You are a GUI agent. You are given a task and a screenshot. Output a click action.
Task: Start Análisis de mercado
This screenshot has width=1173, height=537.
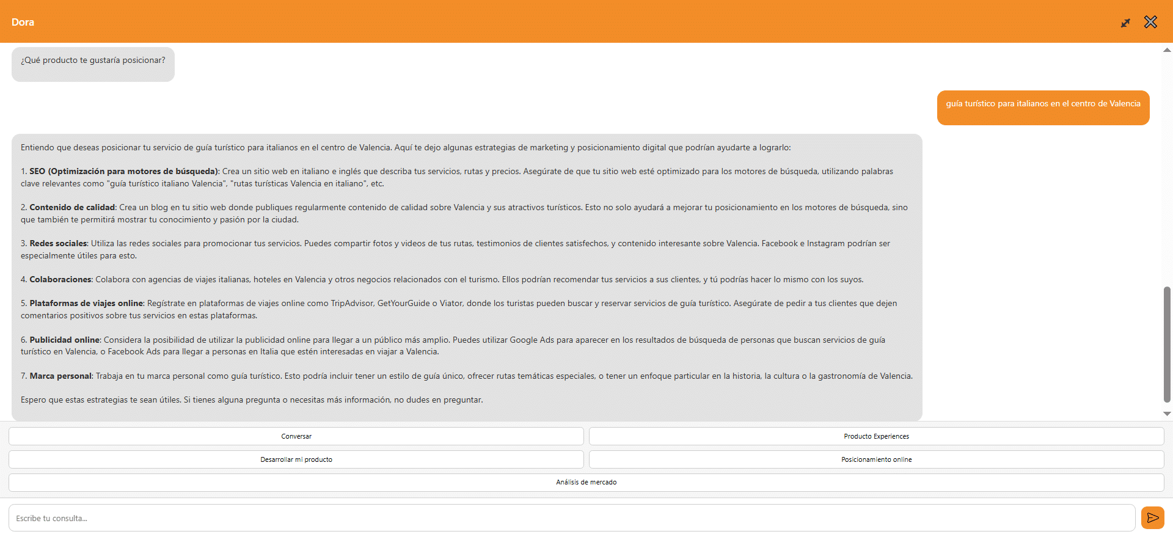click(586, 482)
